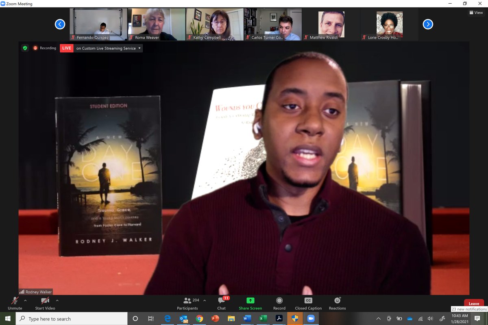Open the Chat panel
The height and width of the screenshot is (325, 488).
[222, 303]
